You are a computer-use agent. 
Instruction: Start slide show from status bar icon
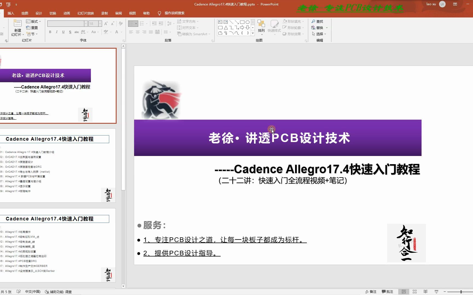point(436,292)
